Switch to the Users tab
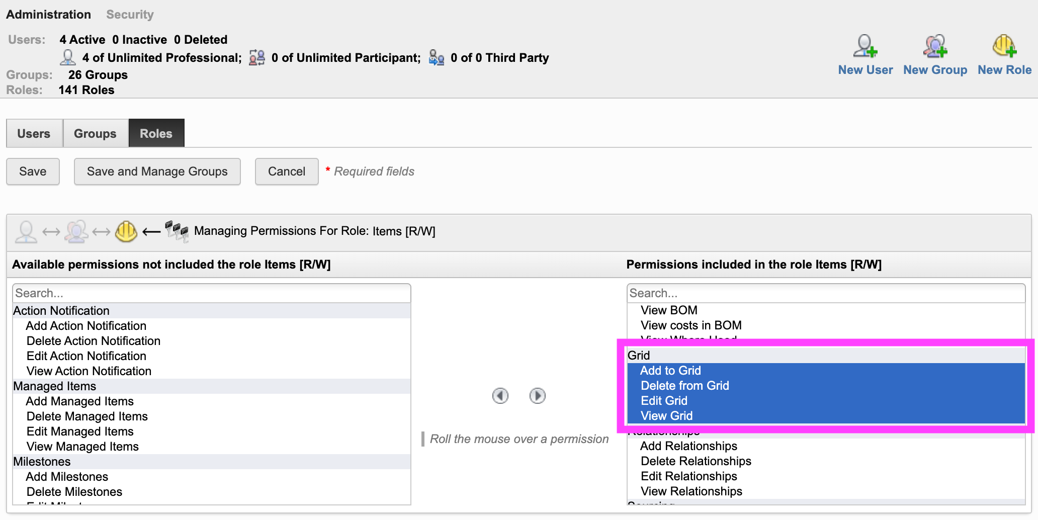The width and height of the screenshot is (1038, 520). 34,134
